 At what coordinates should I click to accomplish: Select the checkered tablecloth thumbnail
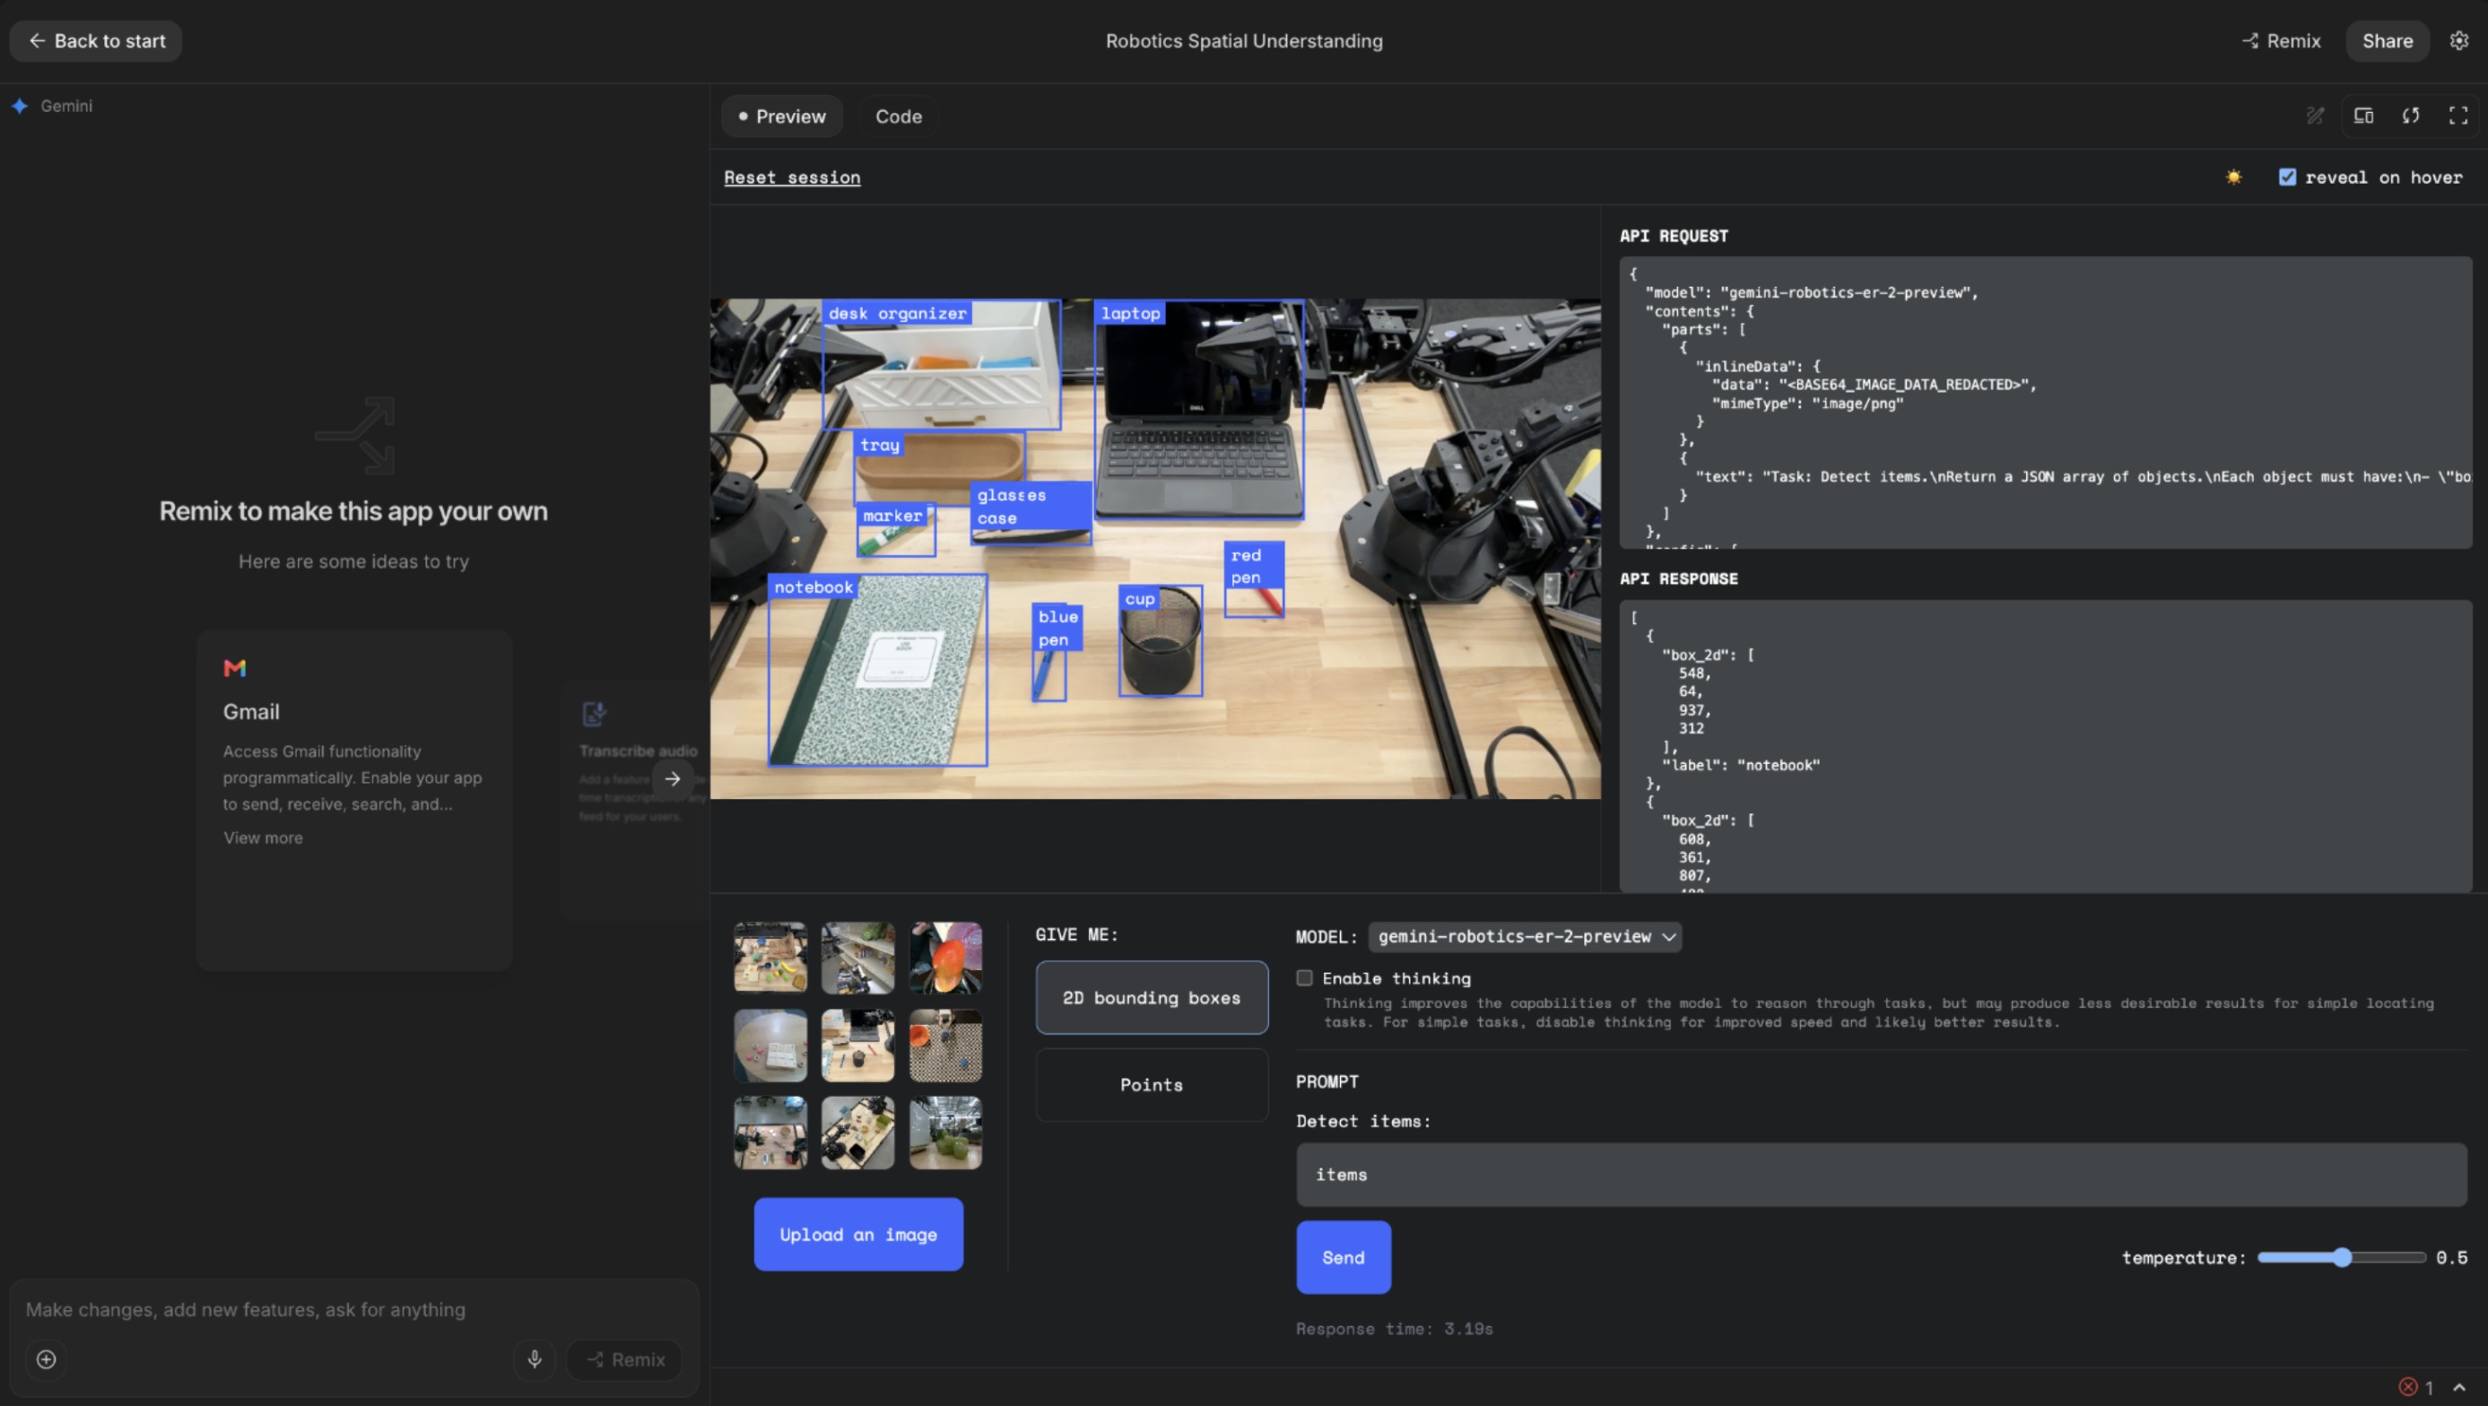(945, 1045)
